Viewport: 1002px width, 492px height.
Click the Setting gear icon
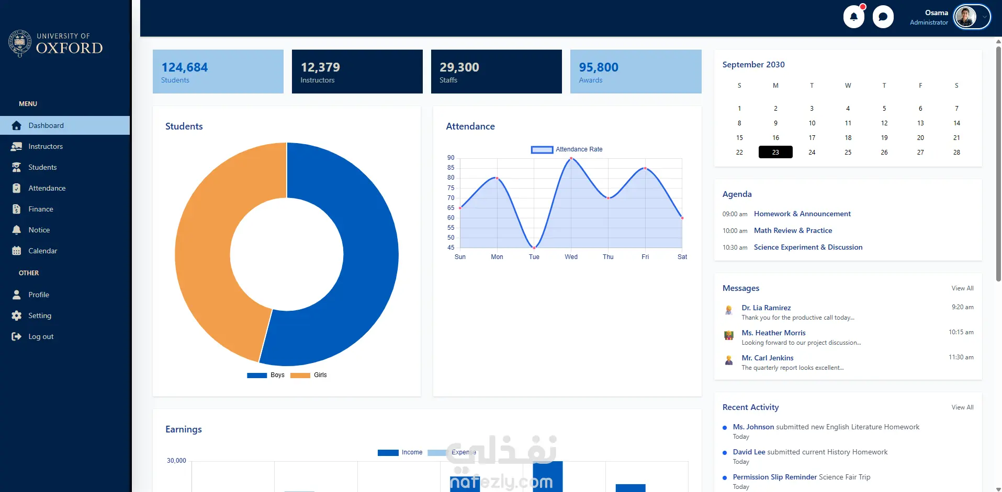click(x=16, y=315)
